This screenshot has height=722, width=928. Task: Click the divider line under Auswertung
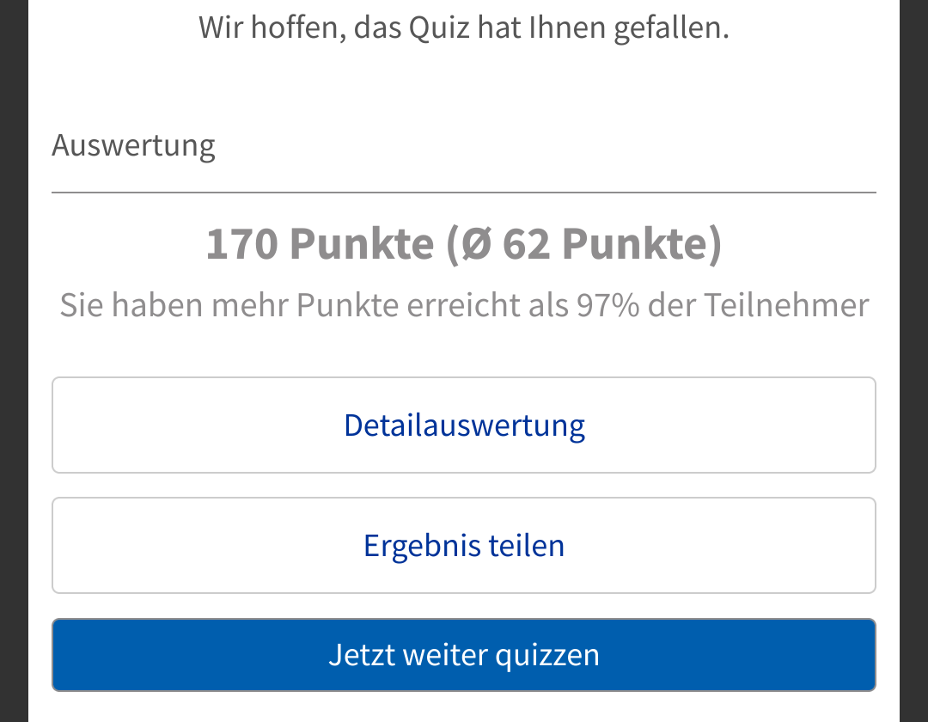coord(464,193)
